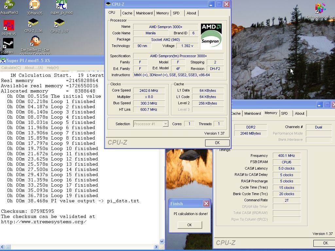Click OK in the Finish dialog
Image resolution: width=335 pixels, height=251 pixels.
point(189,225)
